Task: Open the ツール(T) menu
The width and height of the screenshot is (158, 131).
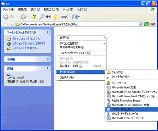Action: (68, 9)
